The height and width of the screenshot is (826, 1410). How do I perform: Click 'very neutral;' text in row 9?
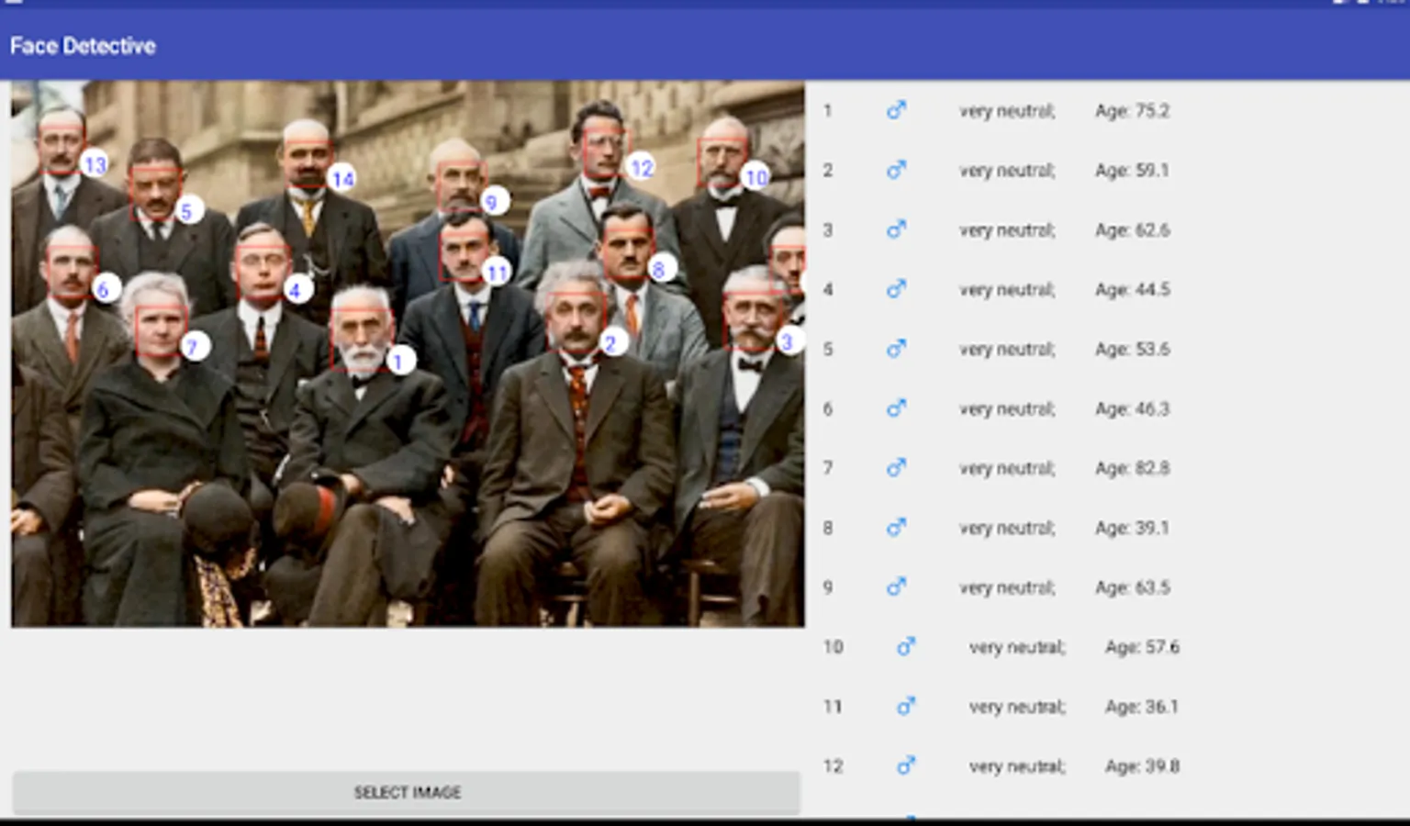[1007, 588]
